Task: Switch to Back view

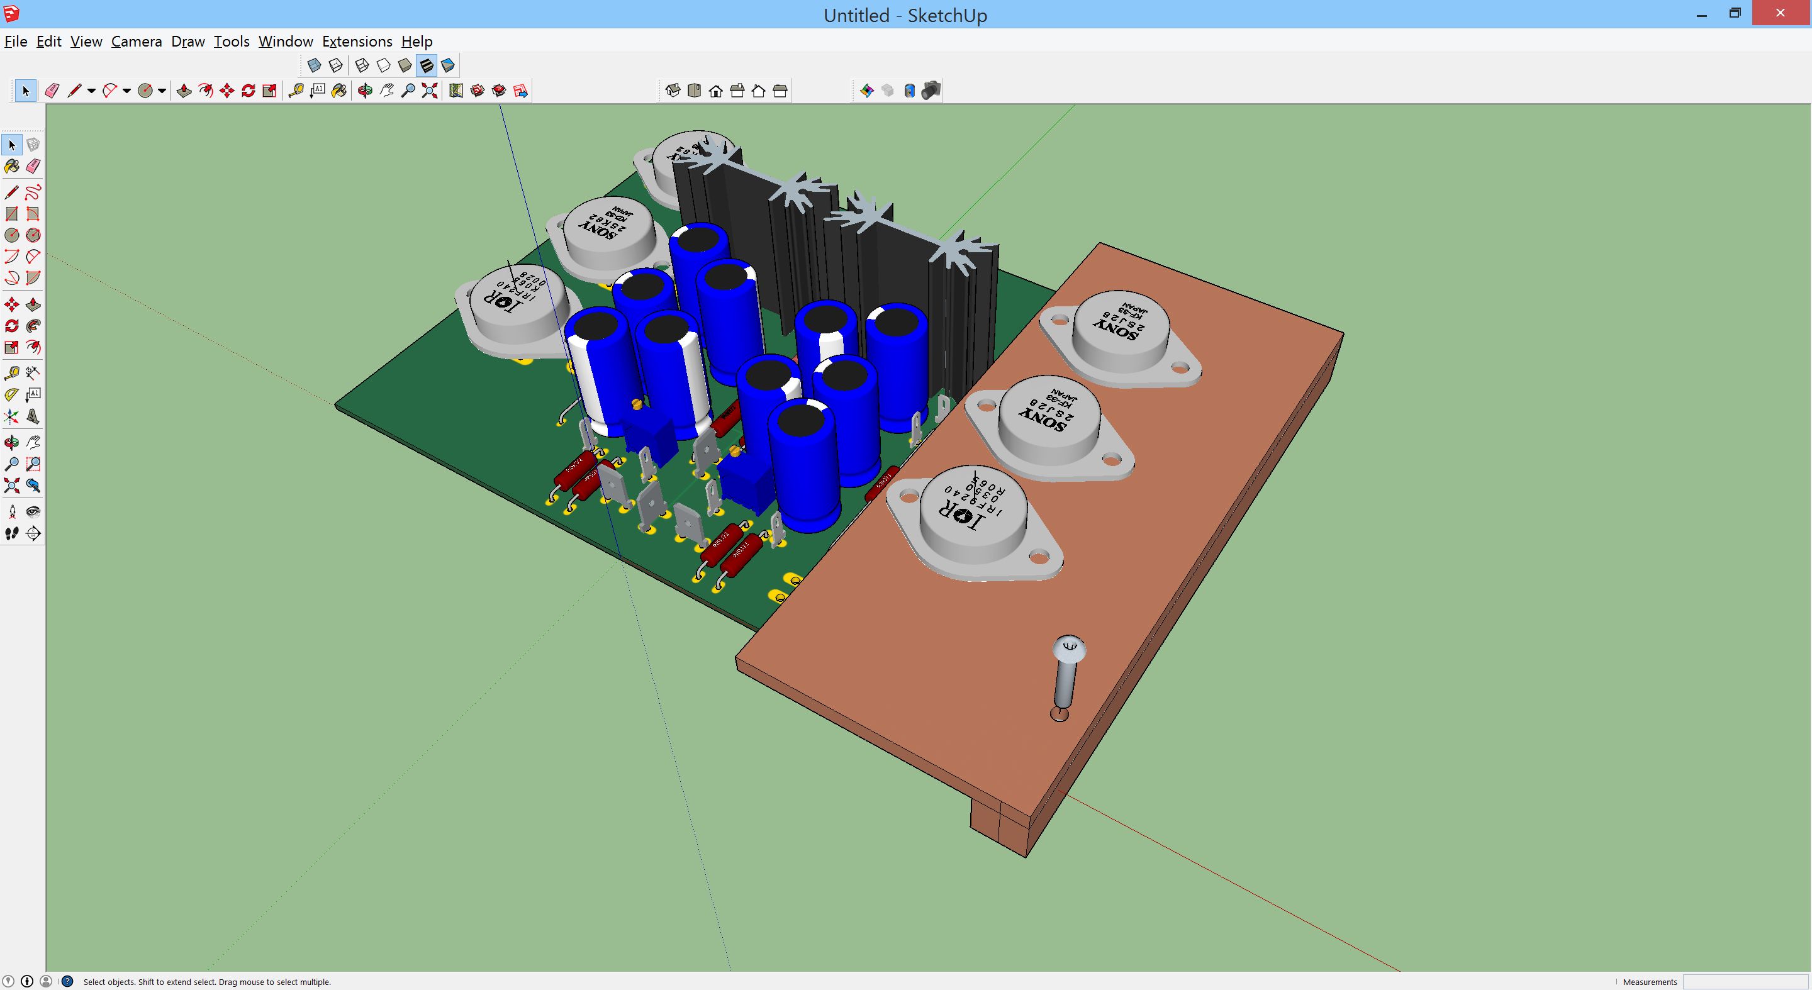Action: tap(758, 91)
